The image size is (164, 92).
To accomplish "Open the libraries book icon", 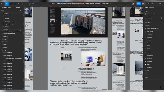I will (x=148, y=4).
